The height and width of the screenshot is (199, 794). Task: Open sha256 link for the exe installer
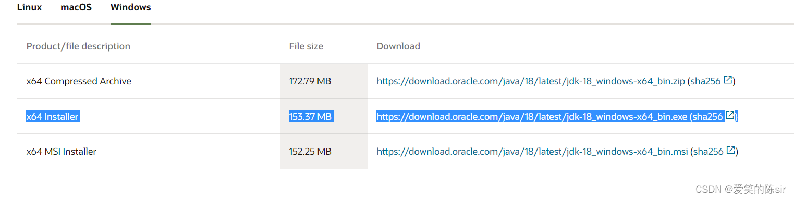[707, 116]
